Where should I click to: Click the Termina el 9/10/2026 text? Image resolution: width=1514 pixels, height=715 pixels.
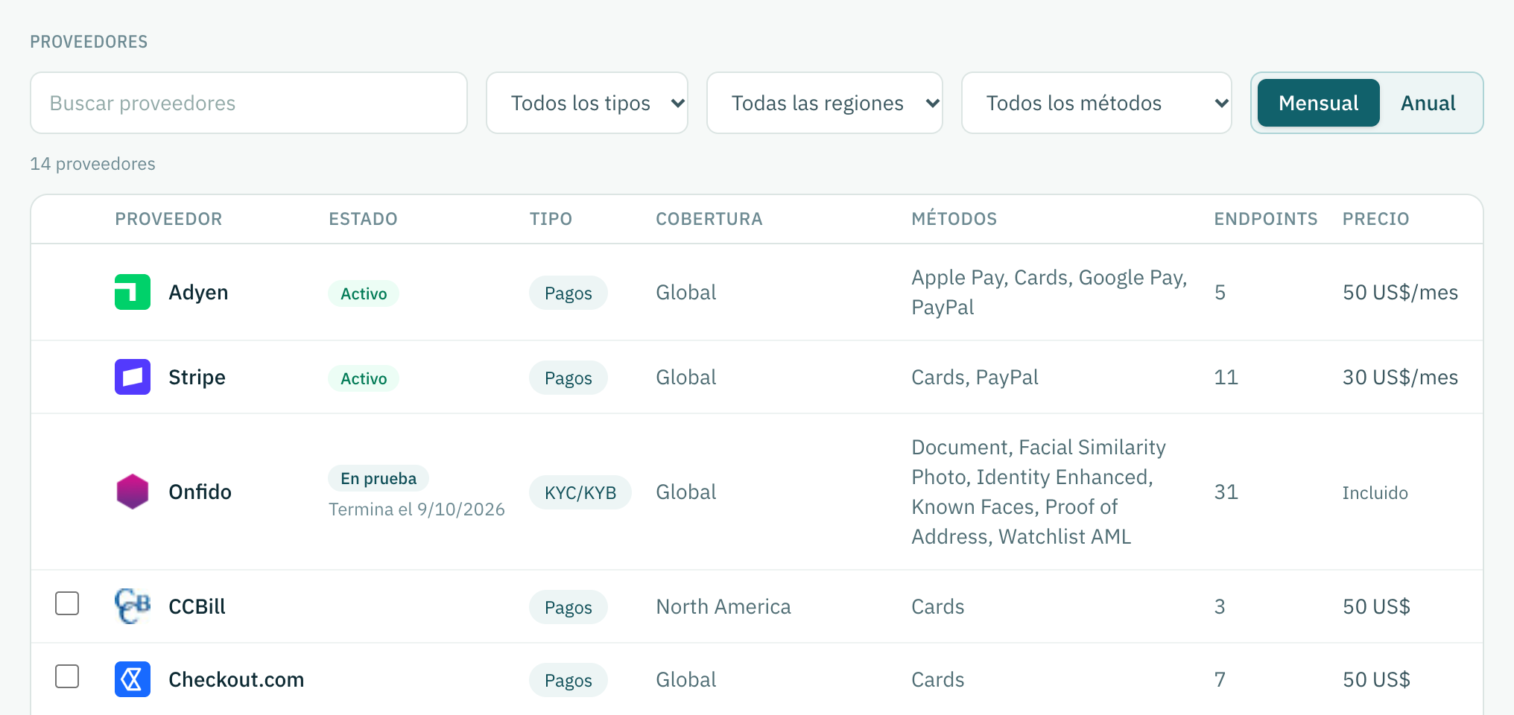(416, 509)
